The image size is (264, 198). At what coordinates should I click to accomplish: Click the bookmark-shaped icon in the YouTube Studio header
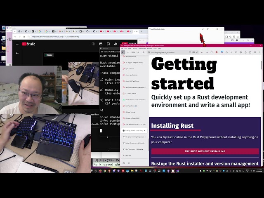click(108, 44)
